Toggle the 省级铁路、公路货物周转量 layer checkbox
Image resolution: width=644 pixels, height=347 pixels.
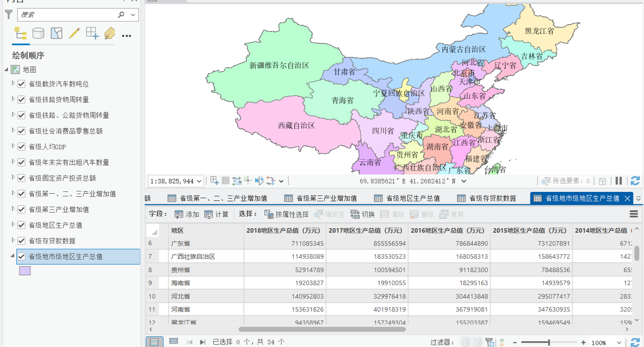21,115
